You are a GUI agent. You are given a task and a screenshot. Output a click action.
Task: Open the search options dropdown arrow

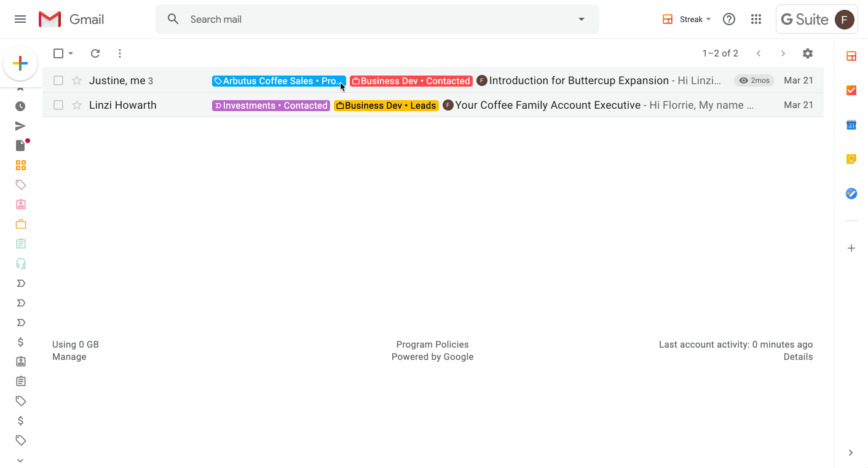point(581,19)
